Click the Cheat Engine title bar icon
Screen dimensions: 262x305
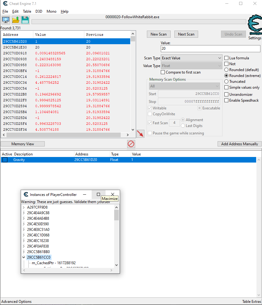[x=5, y=3]
